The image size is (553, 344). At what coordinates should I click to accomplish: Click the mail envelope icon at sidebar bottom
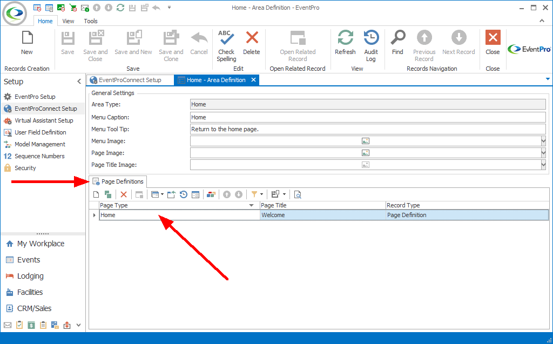8,325
